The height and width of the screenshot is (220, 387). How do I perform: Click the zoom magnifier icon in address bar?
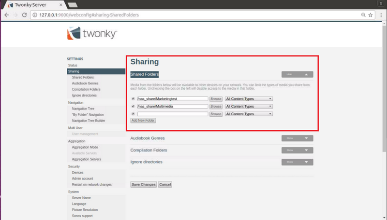pos(363,15)
